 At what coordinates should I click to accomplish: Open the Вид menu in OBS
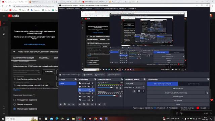(x=78, y=8)
